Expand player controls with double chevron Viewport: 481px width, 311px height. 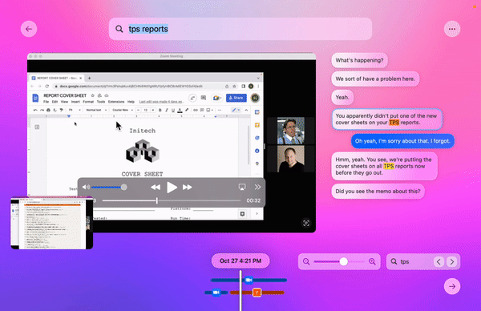[x=257, y=187]
